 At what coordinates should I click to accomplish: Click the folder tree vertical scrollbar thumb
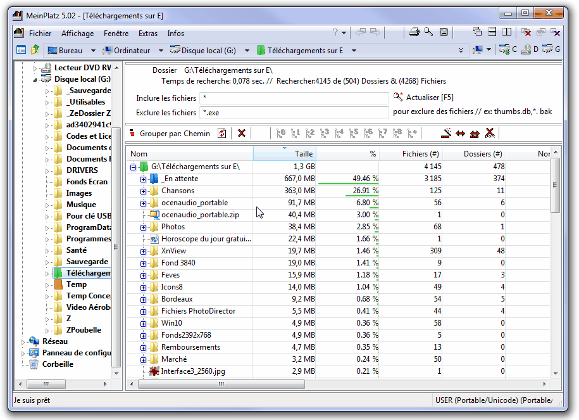click(x=116, y=247)
